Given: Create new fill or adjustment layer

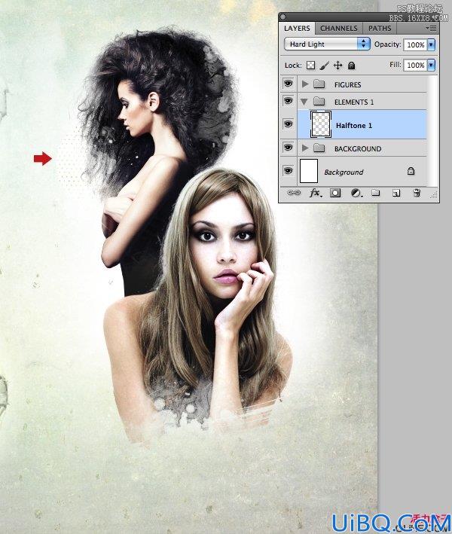Looking at the screenshot, I should (356, 193).
